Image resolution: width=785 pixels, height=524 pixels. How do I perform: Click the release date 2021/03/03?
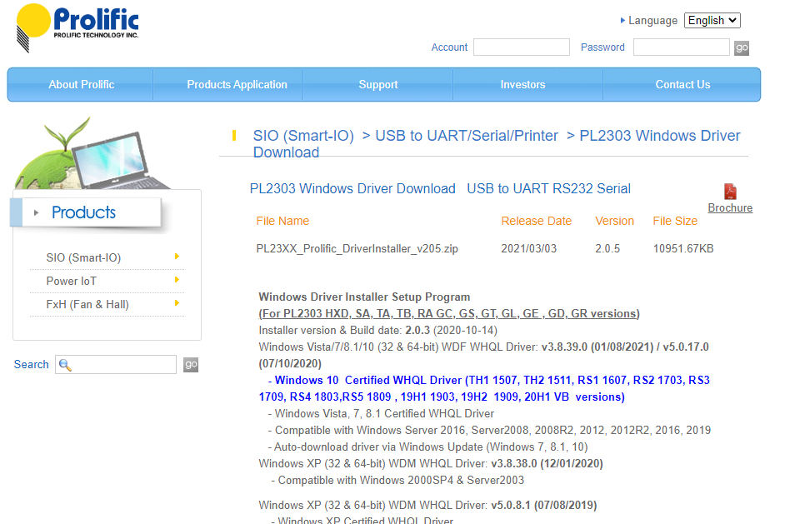point(528,249)
